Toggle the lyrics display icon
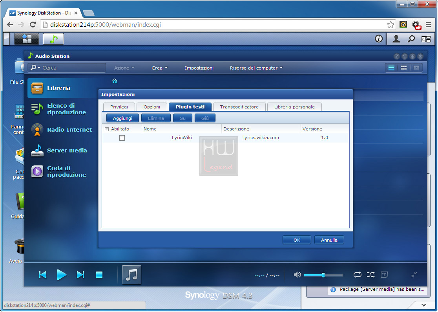Image resolution: width=438 pixels, height=312 pixels. pyautogui.click(x=384, y=275)
